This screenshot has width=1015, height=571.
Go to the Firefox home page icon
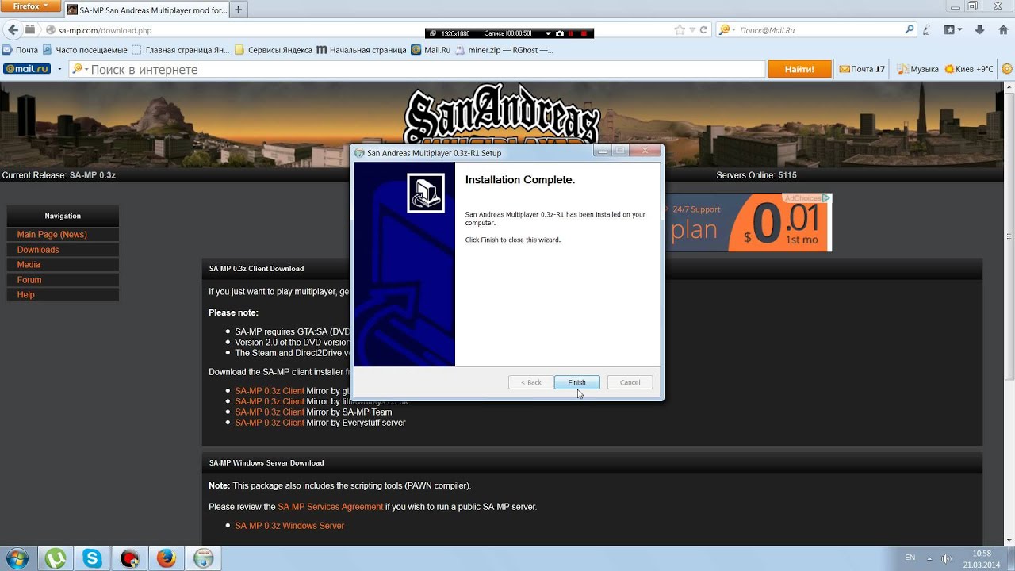click(1003, 30)
